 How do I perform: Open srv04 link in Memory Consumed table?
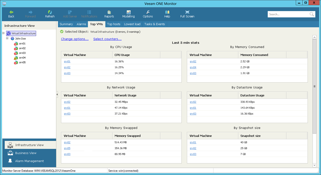(193, 67)
